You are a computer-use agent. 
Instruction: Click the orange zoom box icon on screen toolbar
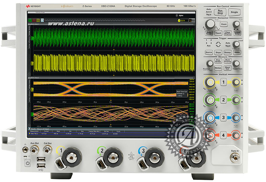[x=190, y=20]
